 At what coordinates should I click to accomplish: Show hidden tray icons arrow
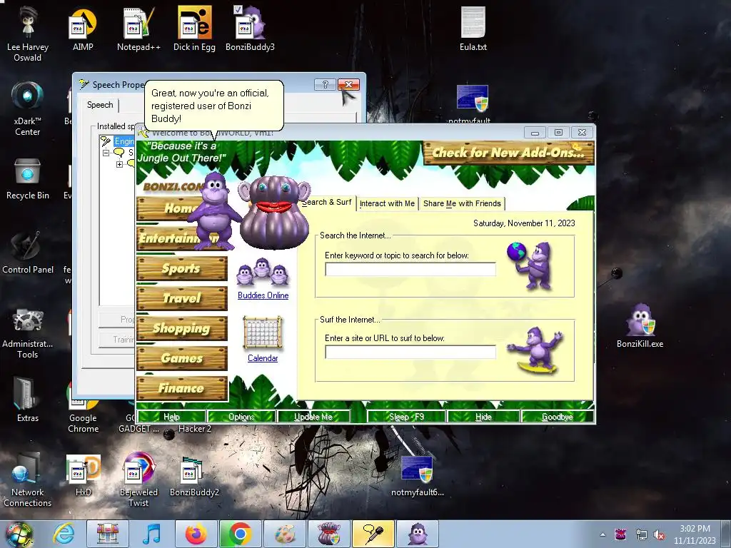click(x=603, y=534)
